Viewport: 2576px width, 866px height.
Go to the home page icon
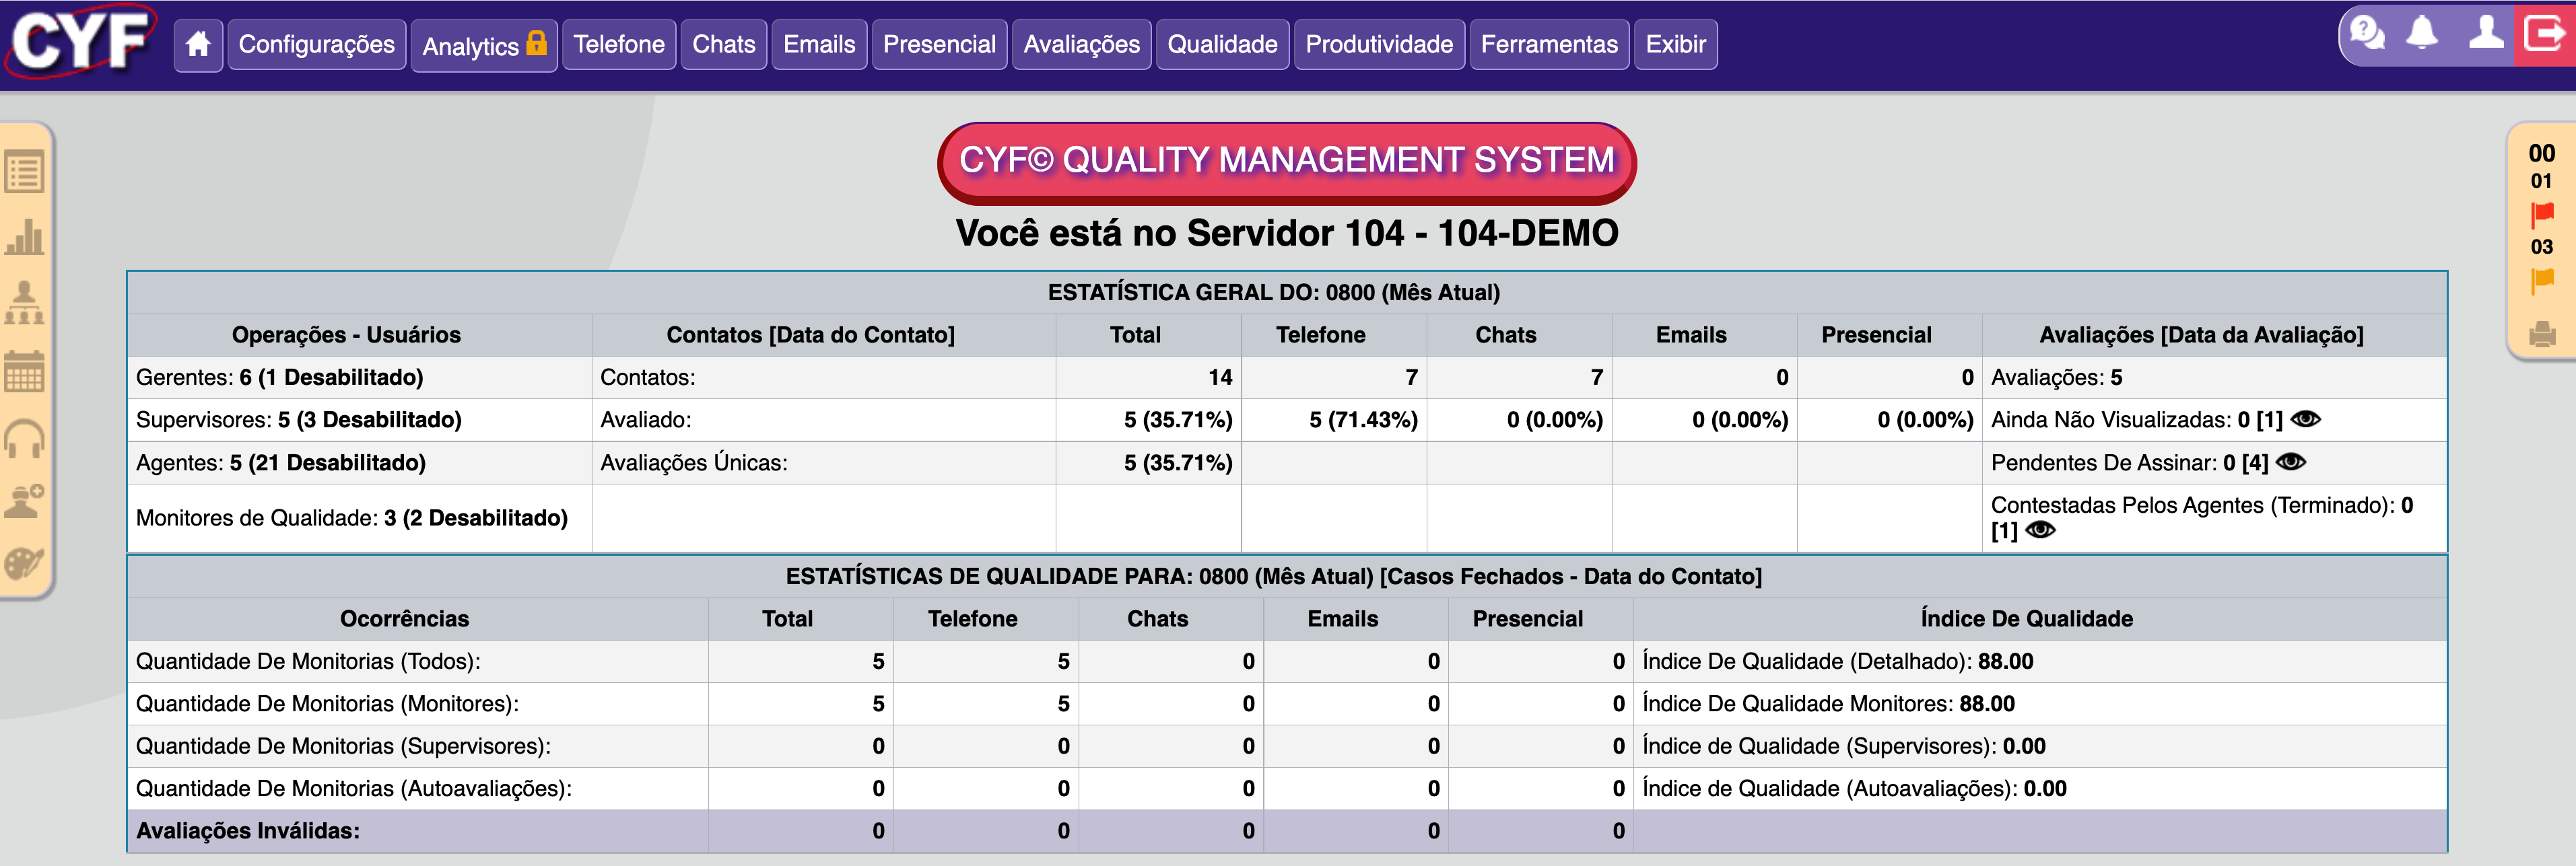pos(198,45)
